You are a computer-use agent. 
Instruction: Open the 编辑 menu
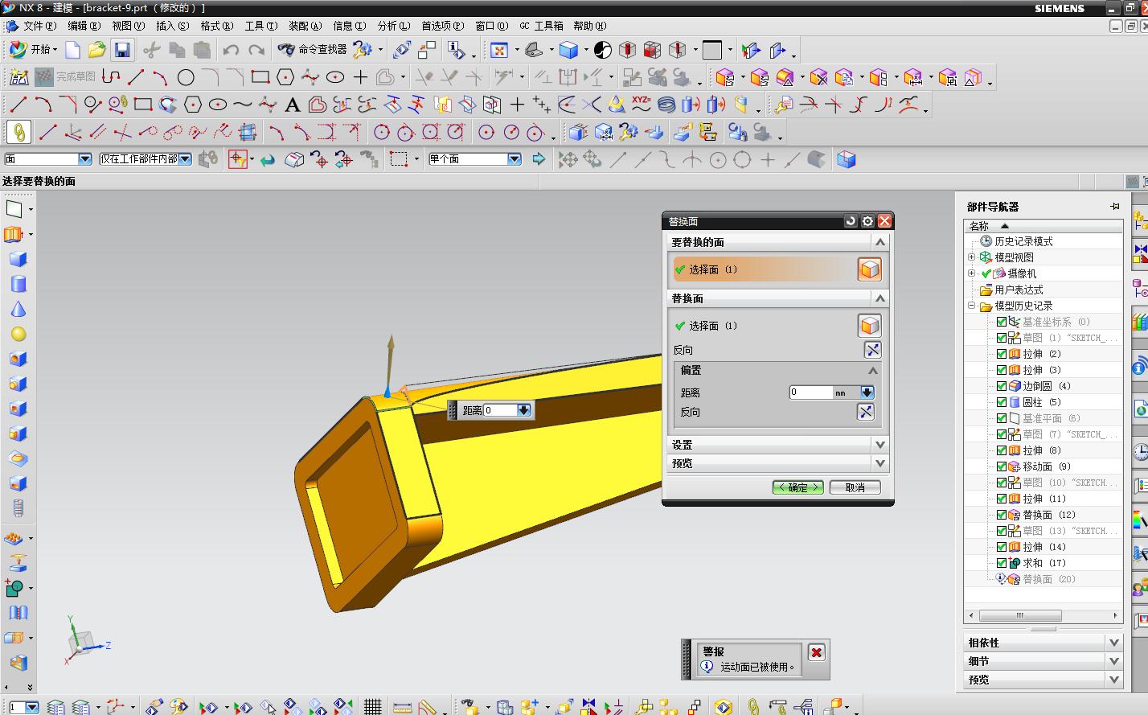point(84,26)
